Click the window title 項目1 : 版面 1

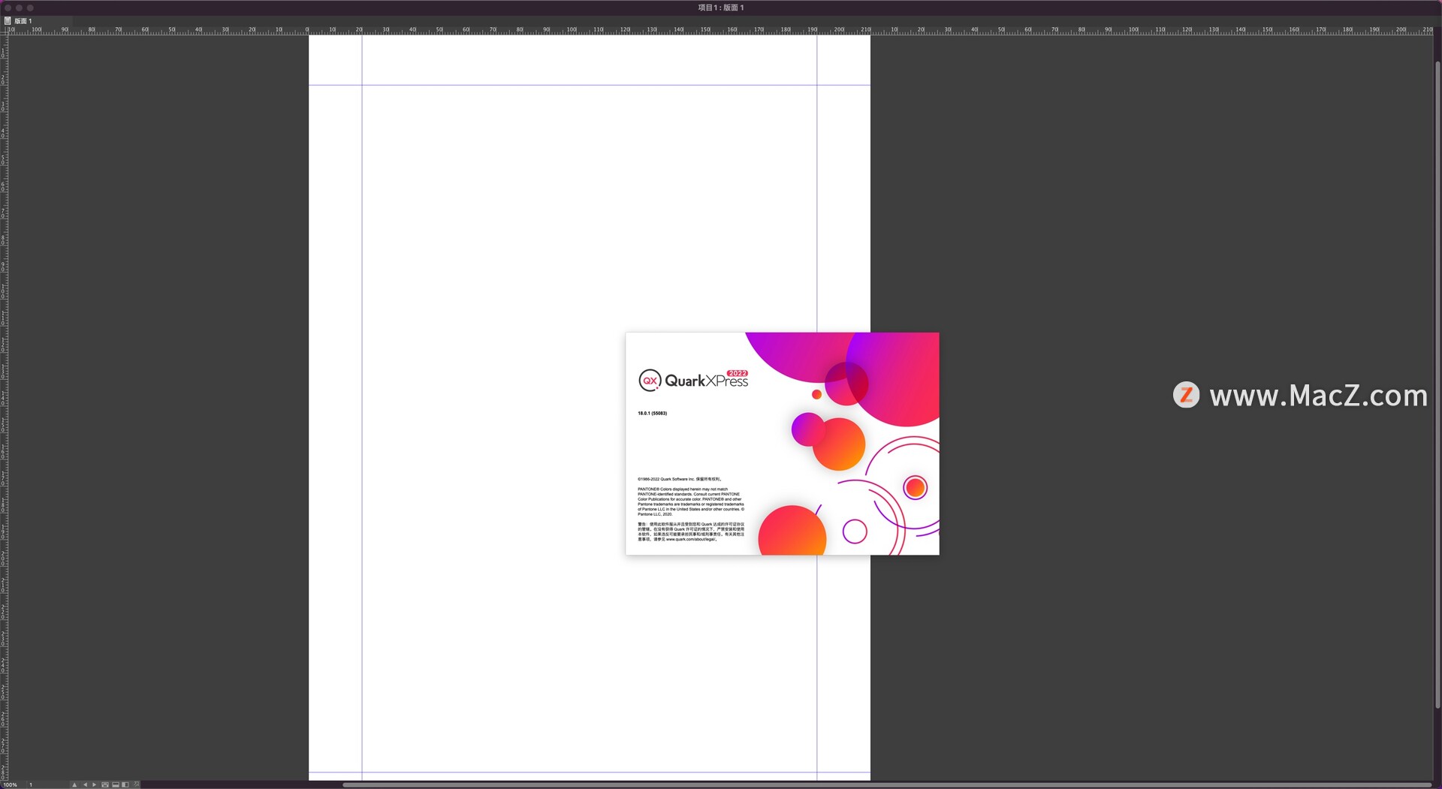coord(720,8)
